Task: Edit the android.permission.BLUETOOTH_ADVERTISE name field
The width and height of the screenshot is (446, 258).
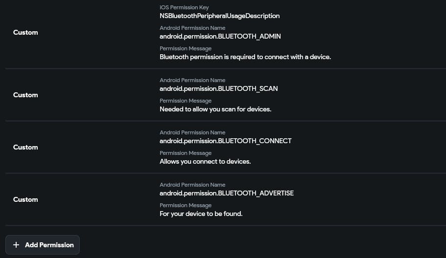Action: coord(227,193)
